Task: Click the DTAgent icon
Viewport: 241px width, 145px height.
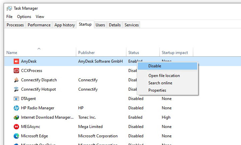Action: [x=16, y=99]
